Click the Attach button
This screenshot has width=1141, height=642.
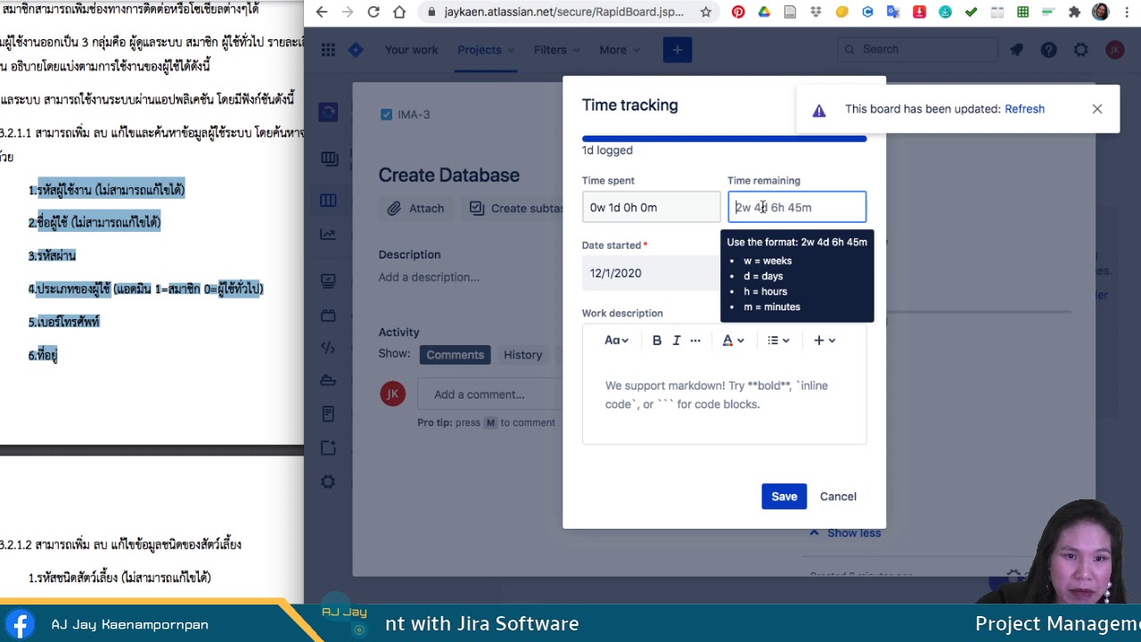click(415, 208)
